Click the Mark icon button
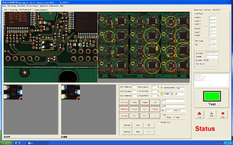Screen dimensions: 233x145 (212, 114)
